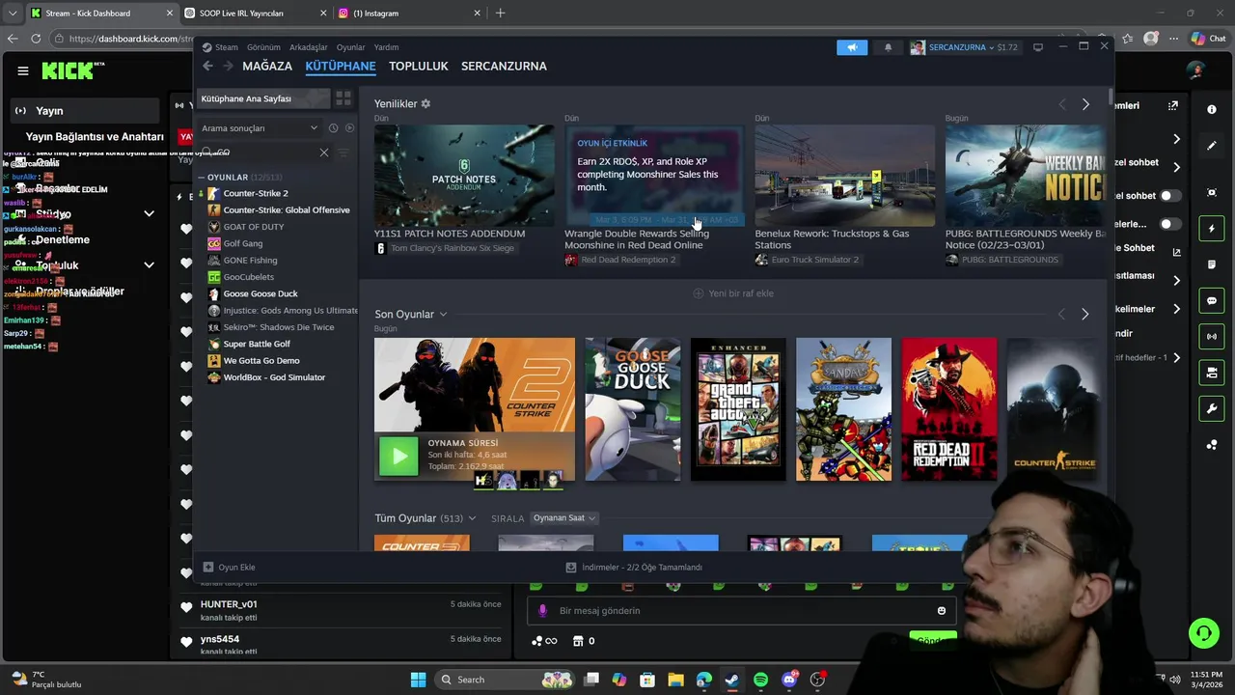Click the green headset support button
Screen dimensions: 1235x695
(x=1203, y=633)
